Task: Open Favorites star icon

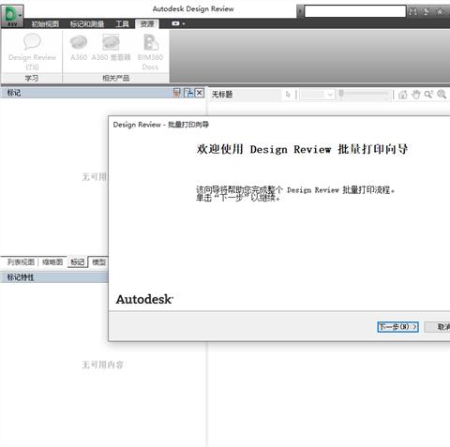Action: point(440,11)
